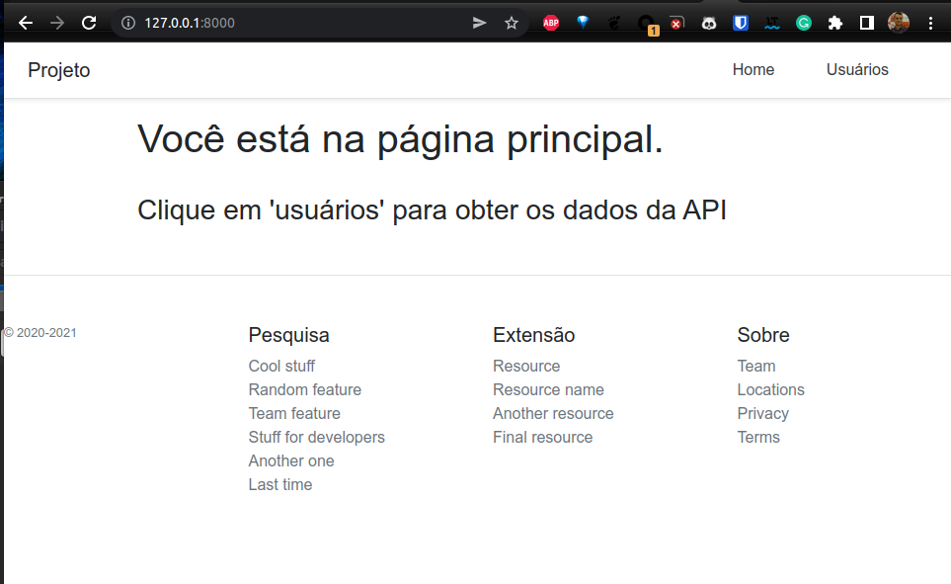The height and width of the screenshot is (584, 951).
Task: Go back with the browser back arrow
Action: [25, 22]
